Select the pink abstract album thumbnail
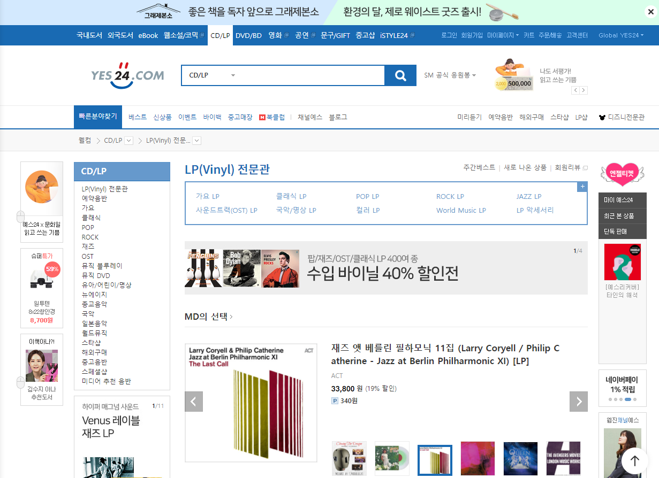 [x=478, y=458]
